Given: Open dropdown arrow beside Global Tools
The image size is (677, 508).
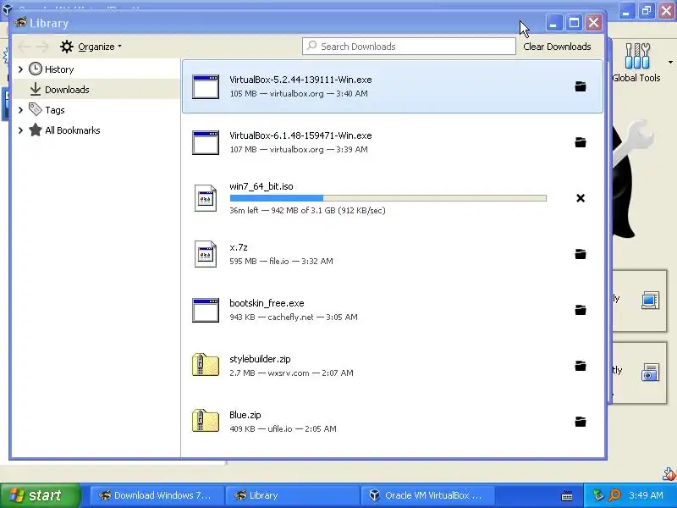Looking at the screenshot, I should (x=670, y=62).
